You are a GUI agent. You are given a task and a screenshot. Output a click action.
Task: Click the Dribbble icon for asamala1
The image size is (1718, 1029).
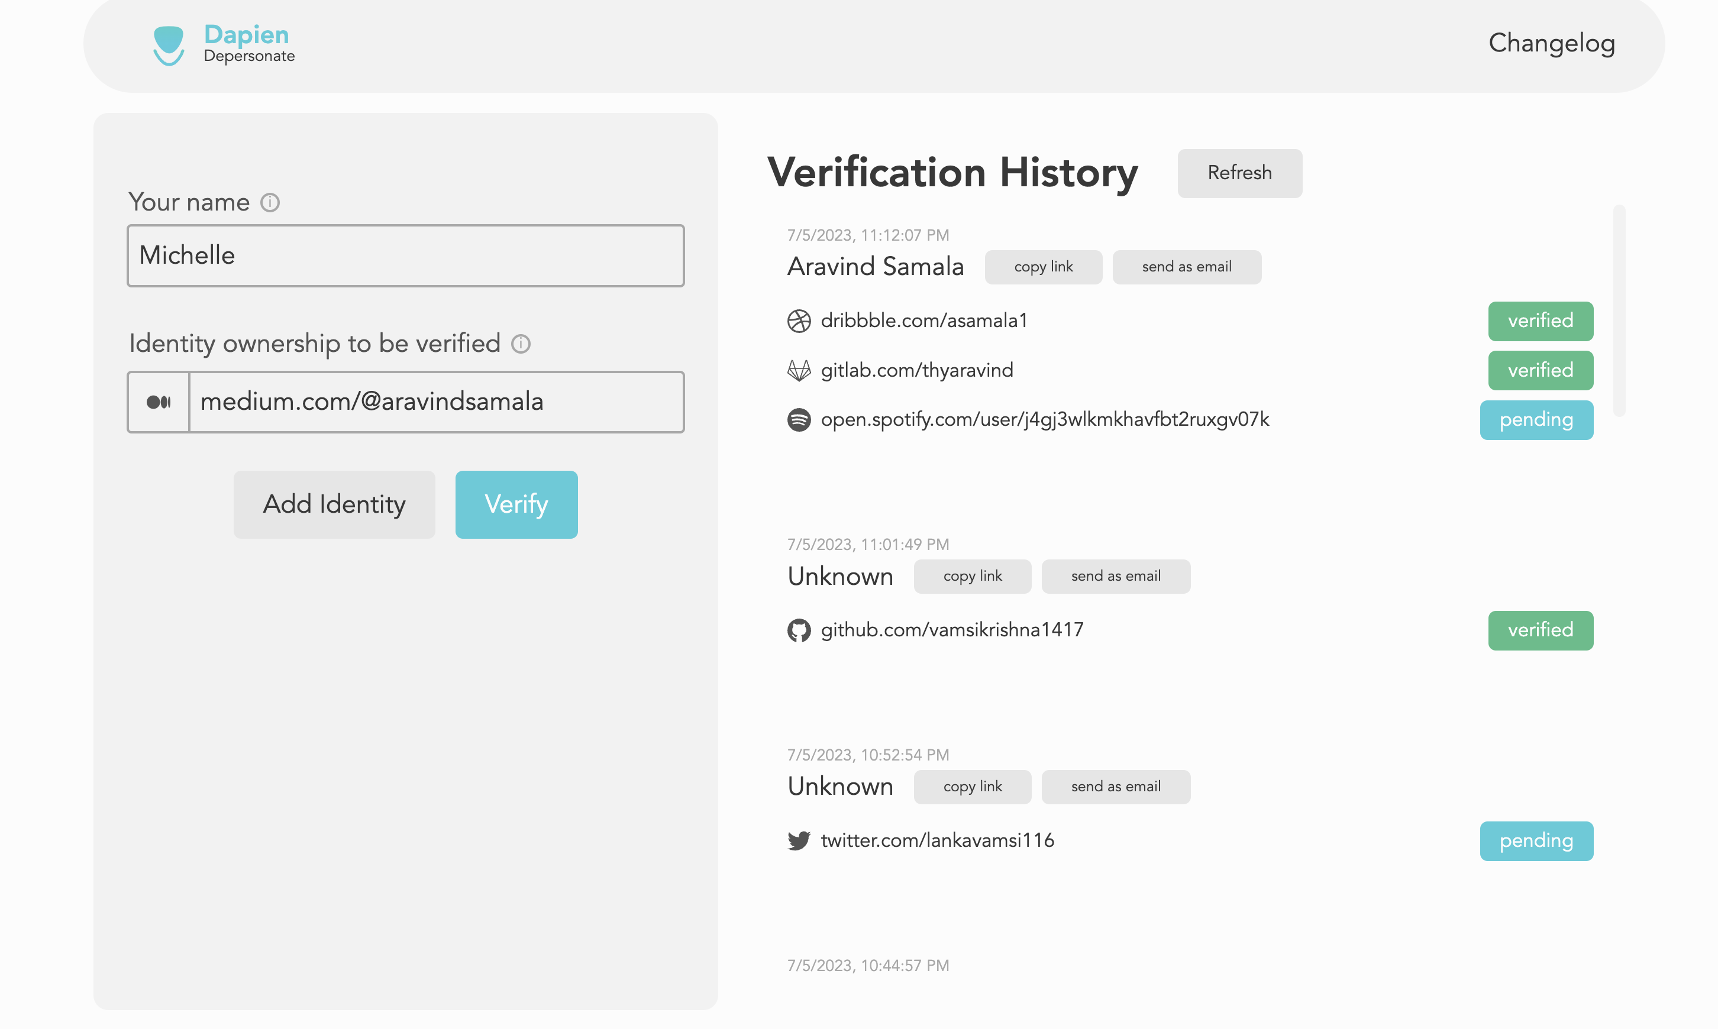798,321
